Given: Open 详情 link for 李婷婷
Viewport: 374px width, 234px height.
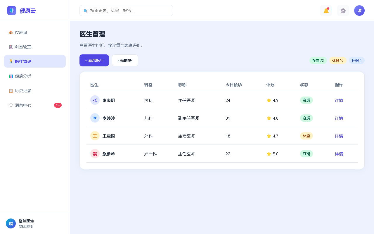Looking at the screenshot, I should [x=339, y=118].
